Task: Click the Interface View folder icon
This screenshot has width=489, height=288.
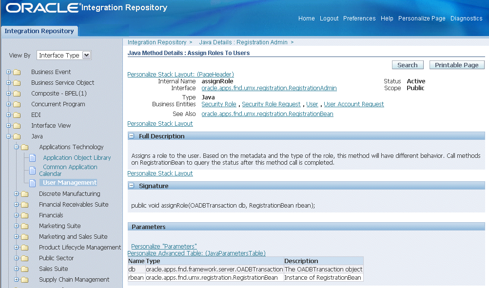Action: click(17, 126)
